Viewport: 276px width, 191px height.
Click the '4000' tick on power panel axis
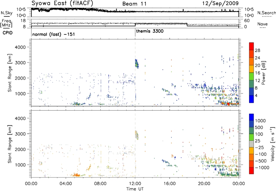pyautogui.click(x=20, y=47)
